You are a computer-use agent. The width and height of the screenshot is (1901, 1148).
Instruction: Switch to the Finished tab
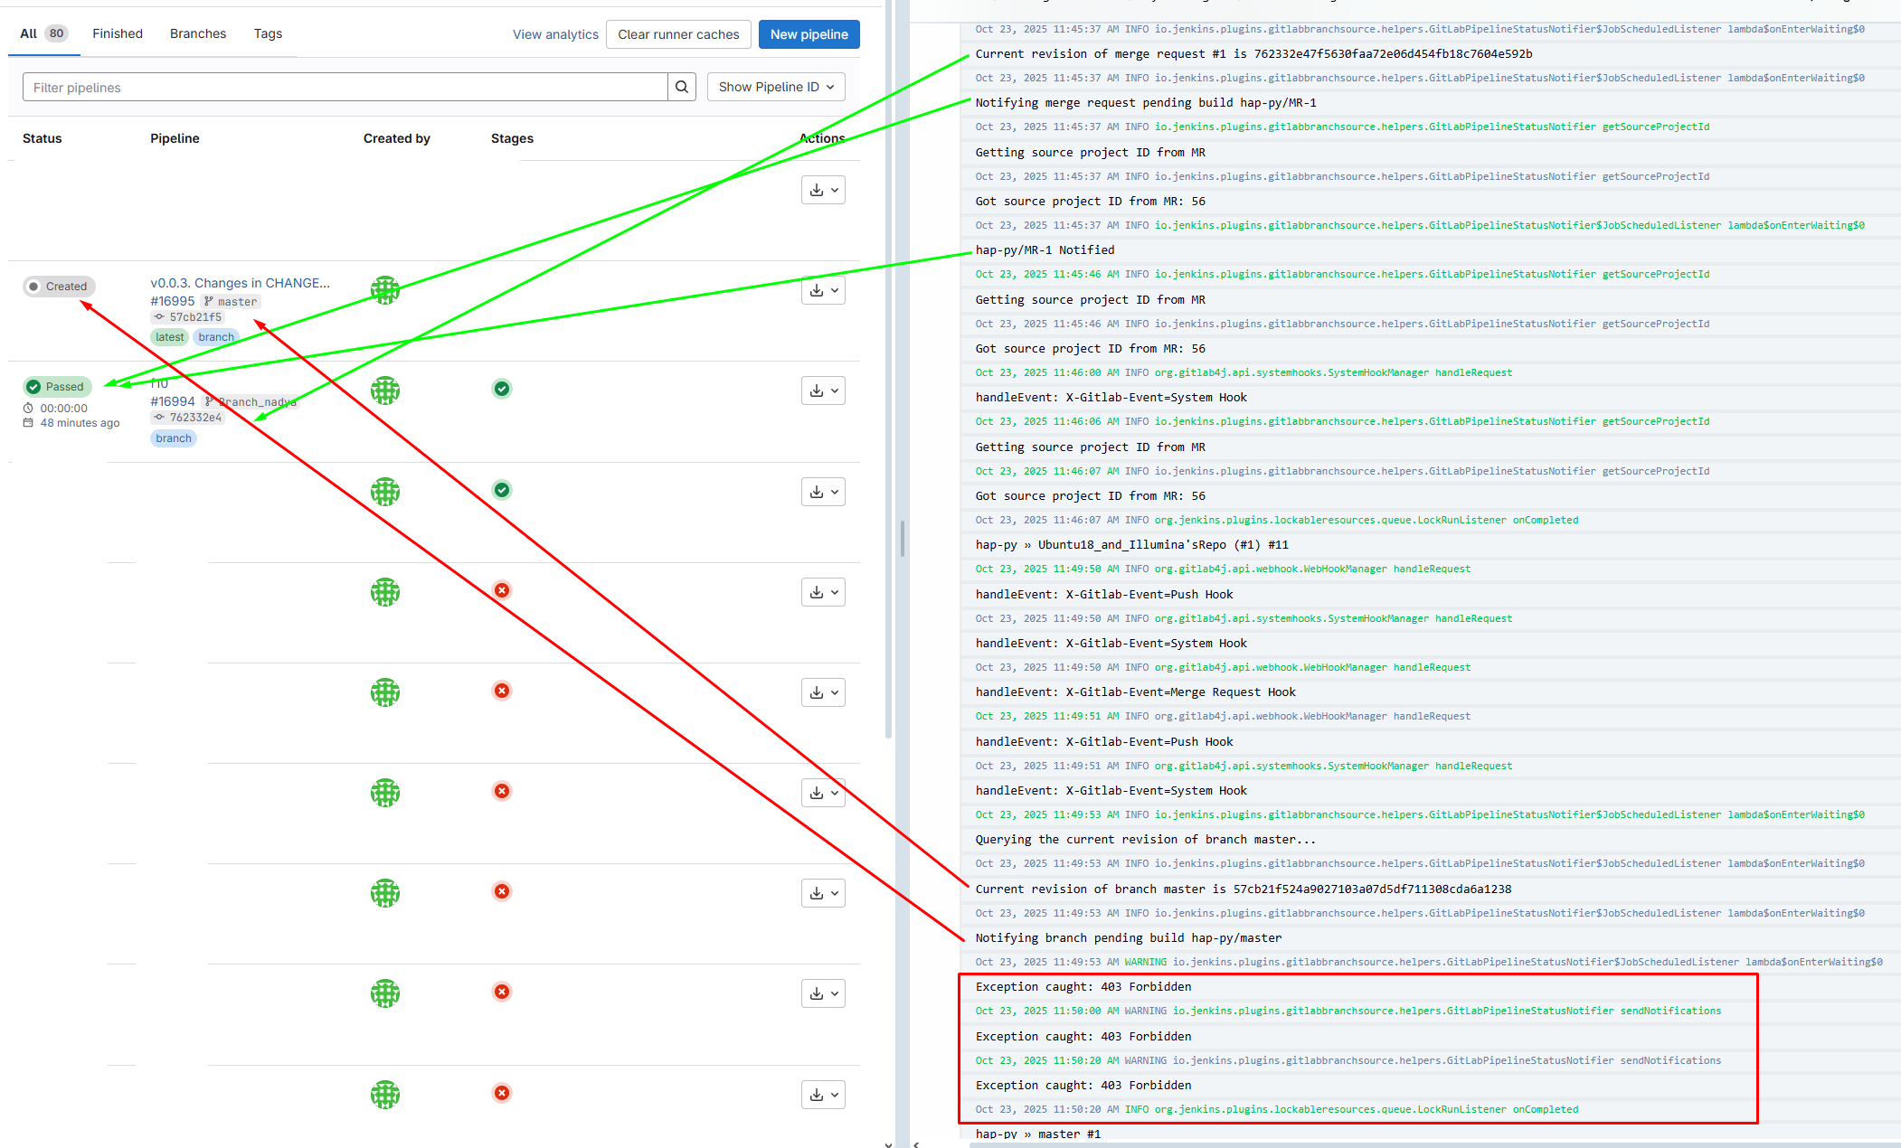pos(118,33)
